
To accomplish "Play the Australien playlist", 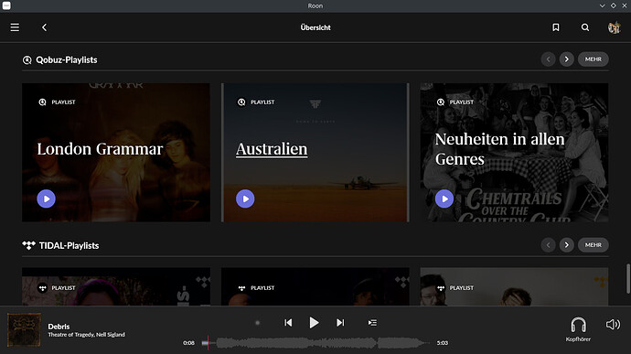I will click(245, 198).
